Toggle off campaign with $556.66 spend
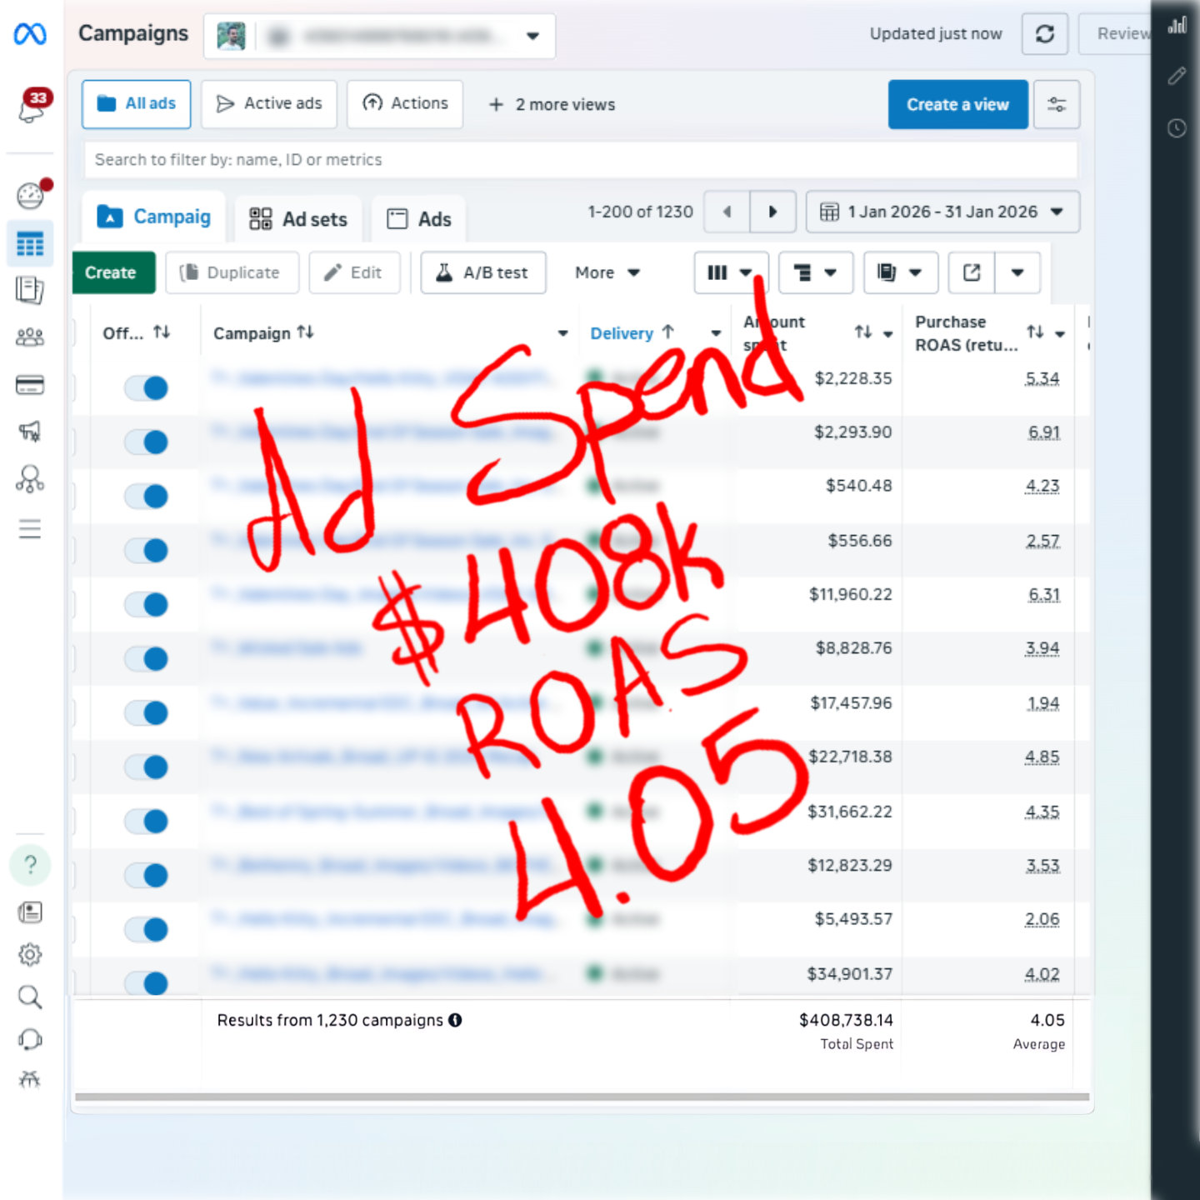Viewport: 1200px width, 1200px height. click(147, 550)
